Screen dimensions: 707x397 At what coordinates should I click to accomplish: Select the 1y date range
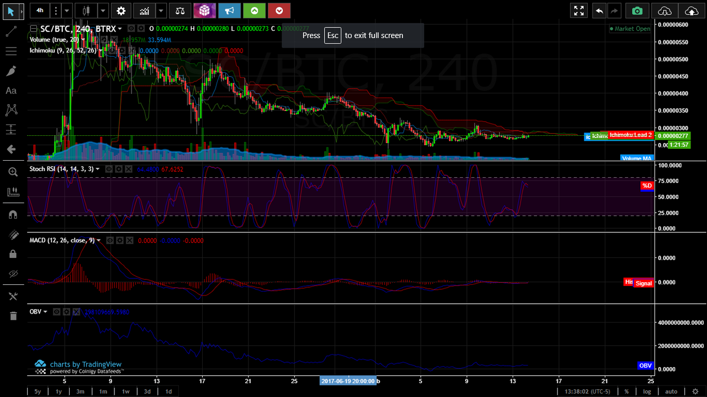pos(59,391)
